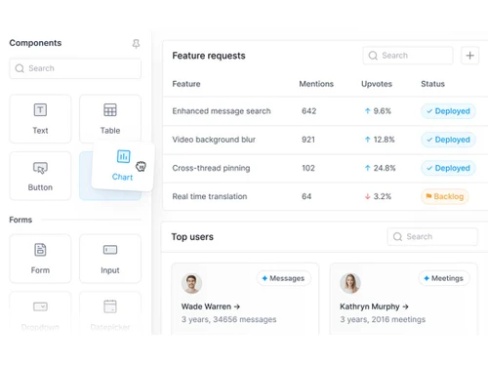Click the mentions value 102
The height and width of the screenshot is (366, 488).
[308, 168]
